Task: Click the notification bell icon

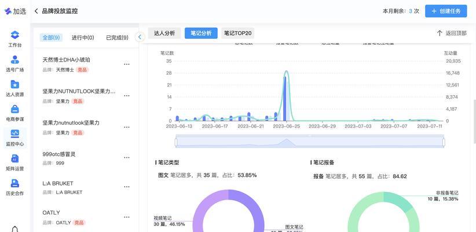Action: coord(15,229)
